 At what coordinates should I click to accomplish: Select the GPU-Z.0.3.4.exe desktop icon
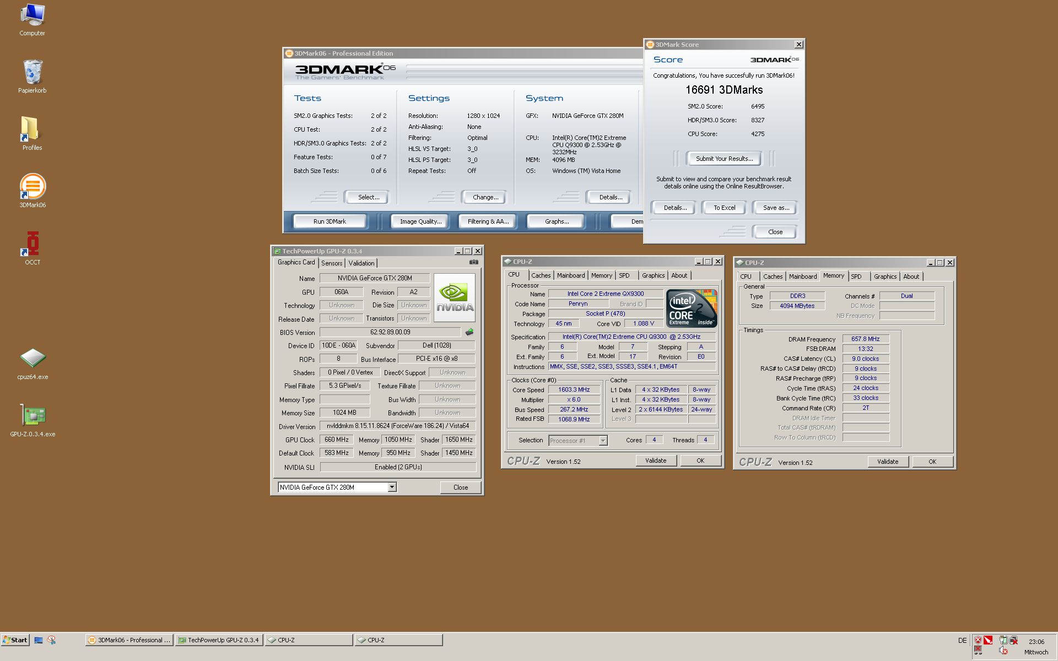tap(32, 420)
